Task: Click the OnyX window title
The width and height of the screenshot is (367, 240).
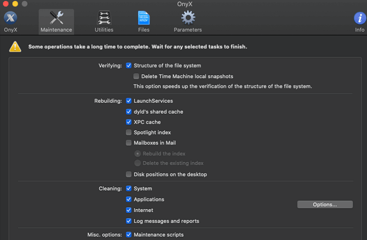Action: pyautogui.click(x=185, y=4)
